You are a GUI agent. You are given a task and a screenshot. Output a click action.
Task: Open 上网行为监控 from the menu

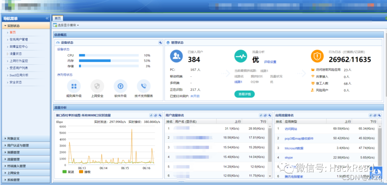coord(19,61)
